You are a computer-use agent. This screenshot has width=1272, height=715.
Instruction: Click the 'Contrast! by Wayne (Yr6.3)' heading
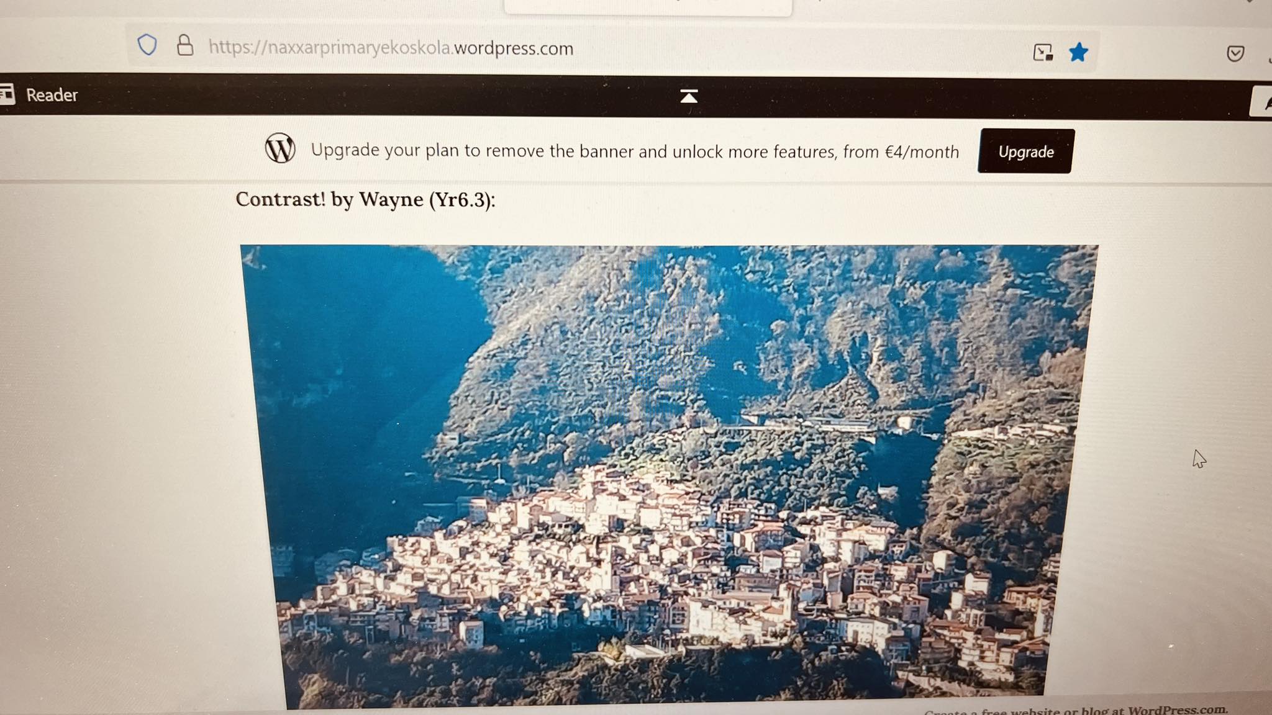[x=365, y=199]
